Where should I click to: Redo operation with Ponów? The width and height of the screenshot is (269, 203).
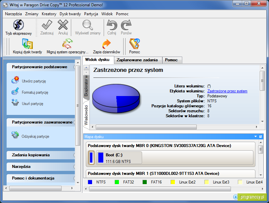tap(126, 27)
